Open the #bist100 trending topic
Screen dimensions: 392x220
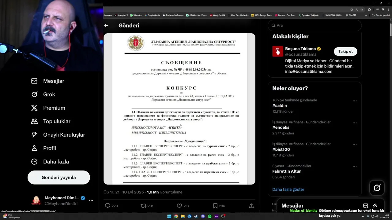[281, 149]
